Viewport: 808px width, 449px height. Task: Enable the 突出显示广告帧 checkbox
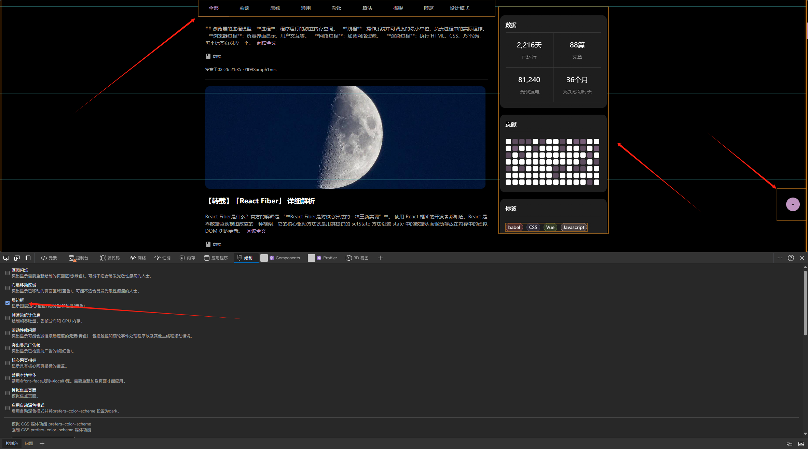point(8,348)
